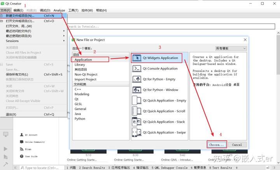Click the Build hammer icon in sidebar
This screenshot has height=170, width=280.
point(5,164)
